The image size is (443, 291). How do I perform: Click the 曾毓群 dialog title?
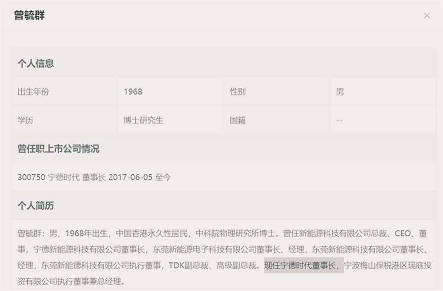click(30, 15)
